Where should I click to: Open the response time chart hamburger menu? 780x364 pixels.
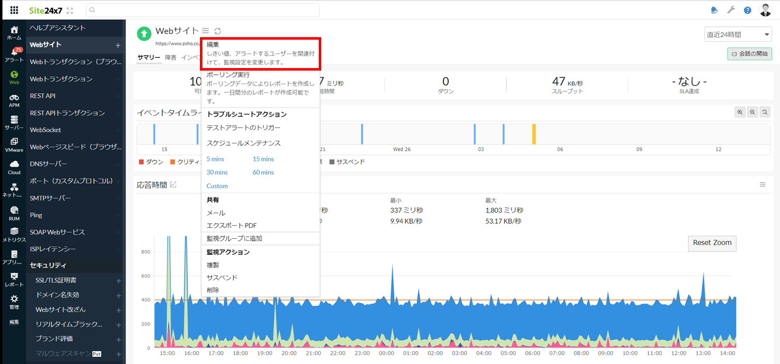pyautogui.click(x=762, y=185)
